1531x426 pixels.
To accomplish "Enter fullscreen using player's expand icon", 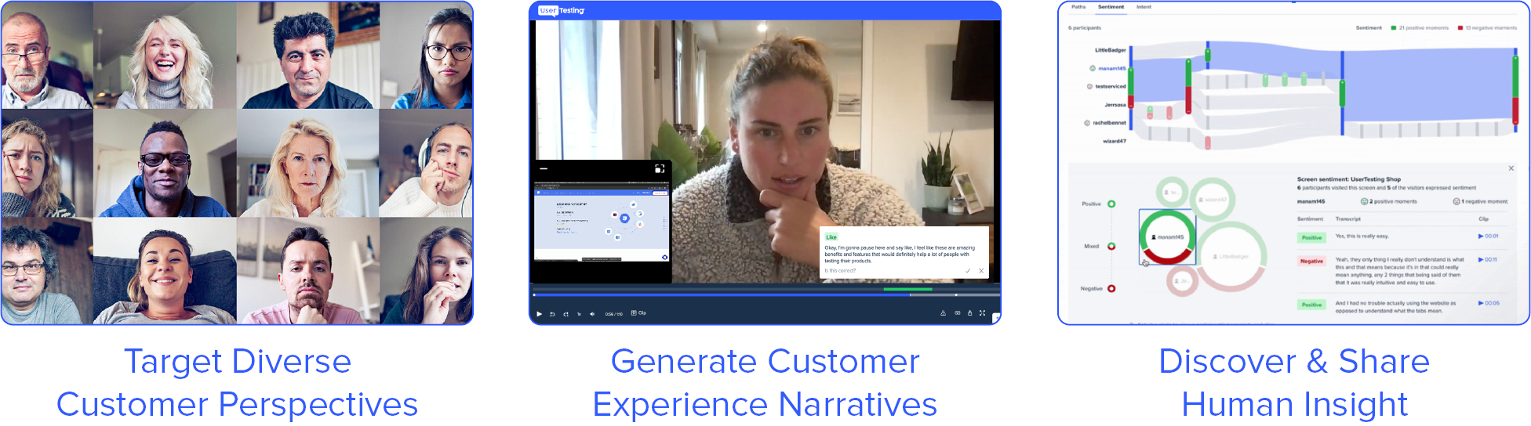I will click(x=982, y=313).
